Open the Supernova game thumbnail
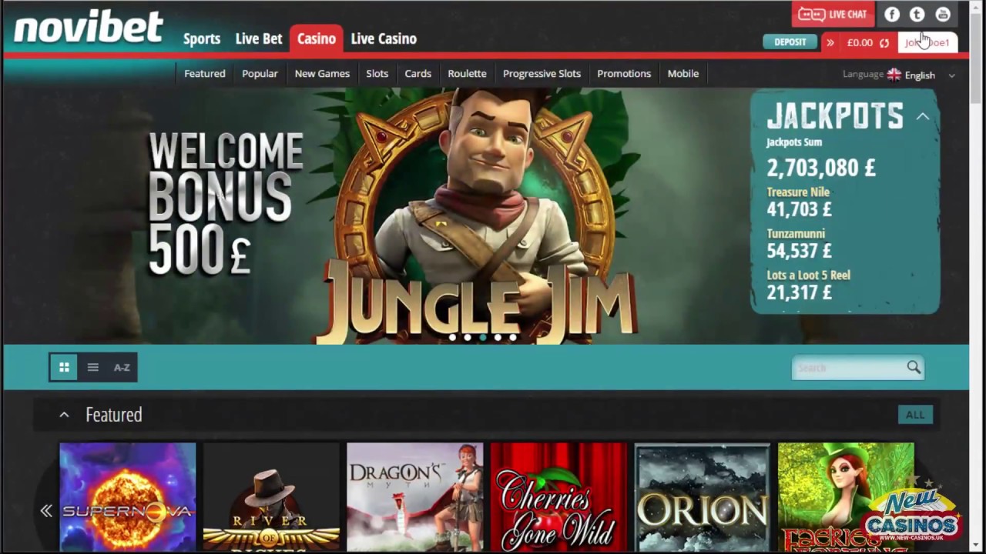 pyautogui.click(x=128, y=496)
